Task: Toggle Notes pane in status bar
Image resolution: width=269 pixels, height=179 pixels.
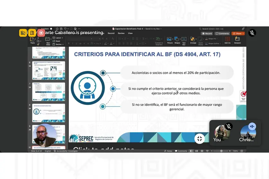Action: pos(168,151)
